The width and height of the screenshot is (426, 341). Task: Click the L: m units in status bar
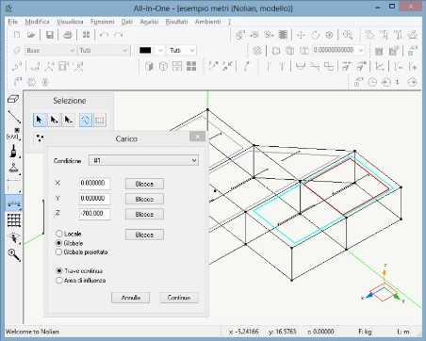(403, 332)
